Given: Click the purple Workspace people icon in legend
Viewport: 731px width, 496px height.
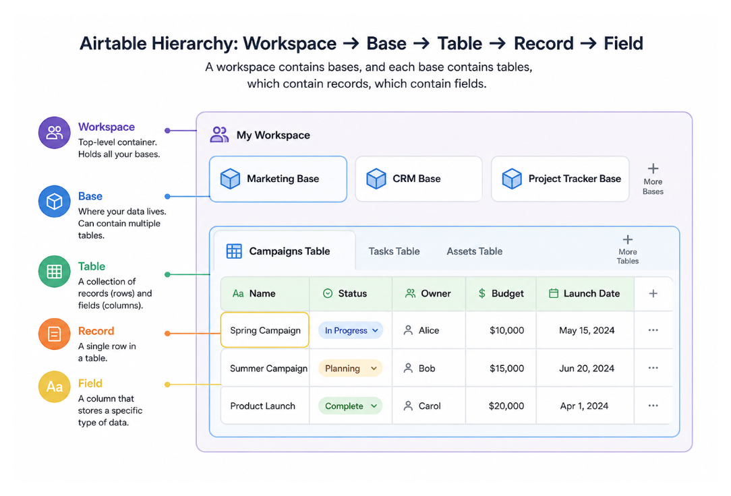Looking at the screenshot, I should pos(55,133).
